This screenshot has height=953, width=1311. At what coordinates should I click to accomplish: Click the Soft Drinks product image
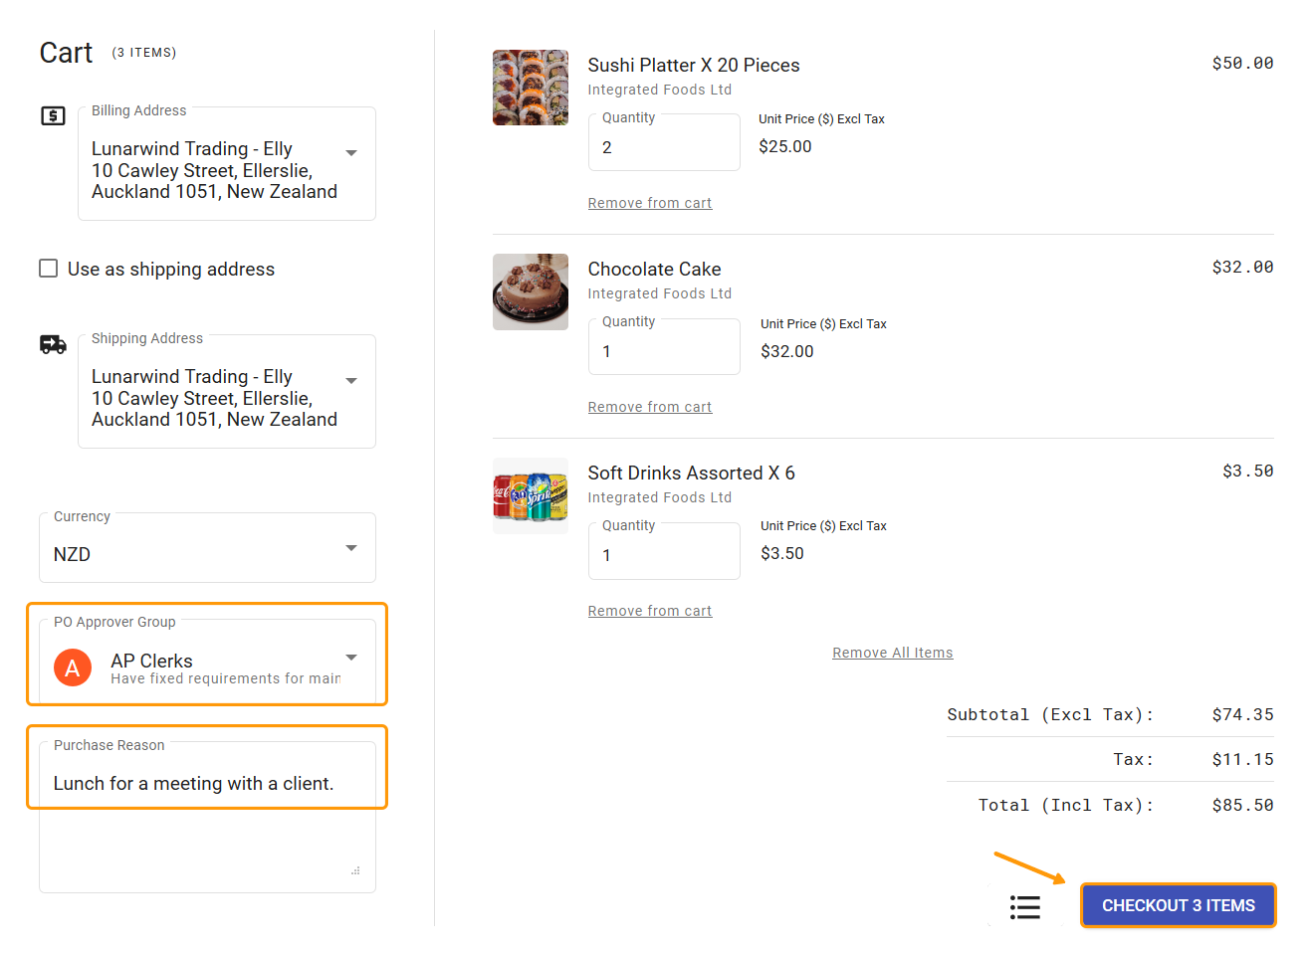[x=530, y=495]
